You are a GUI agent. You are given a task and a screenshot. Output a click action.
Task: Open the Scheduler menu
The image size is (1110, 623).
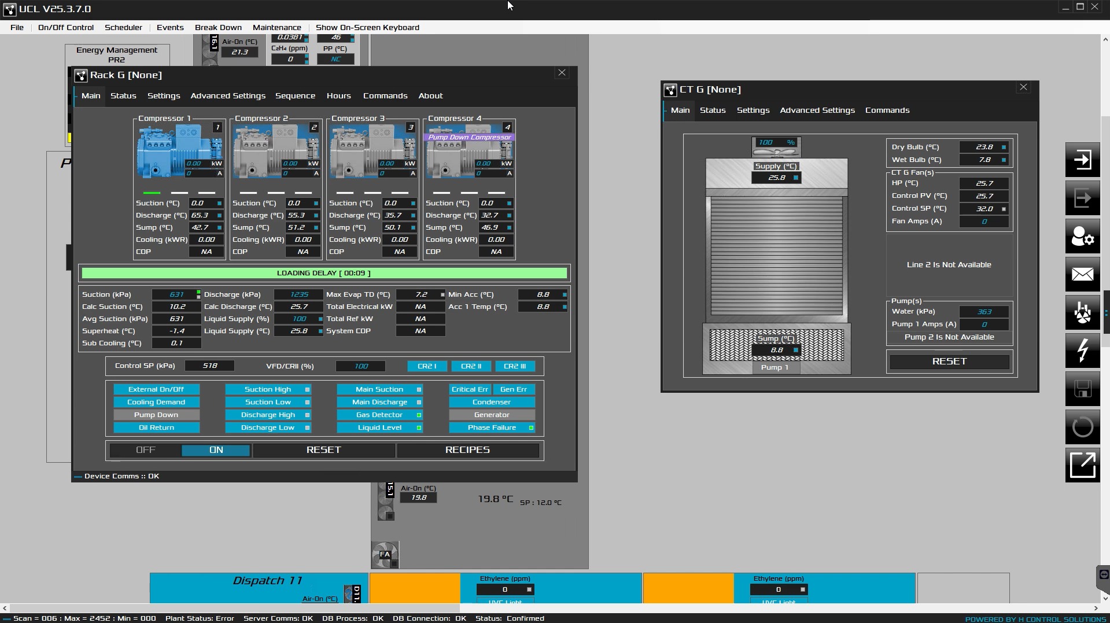coord(123,27)
